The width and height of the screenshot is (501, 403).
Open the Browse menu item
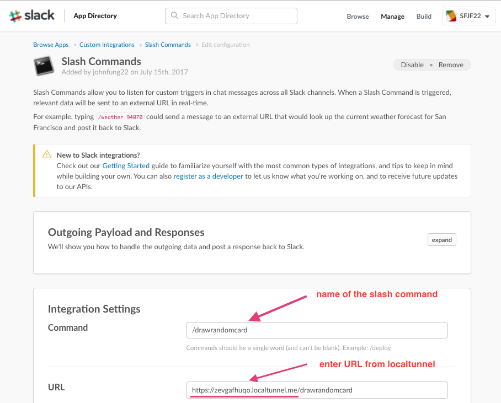(x=358, y=17)
